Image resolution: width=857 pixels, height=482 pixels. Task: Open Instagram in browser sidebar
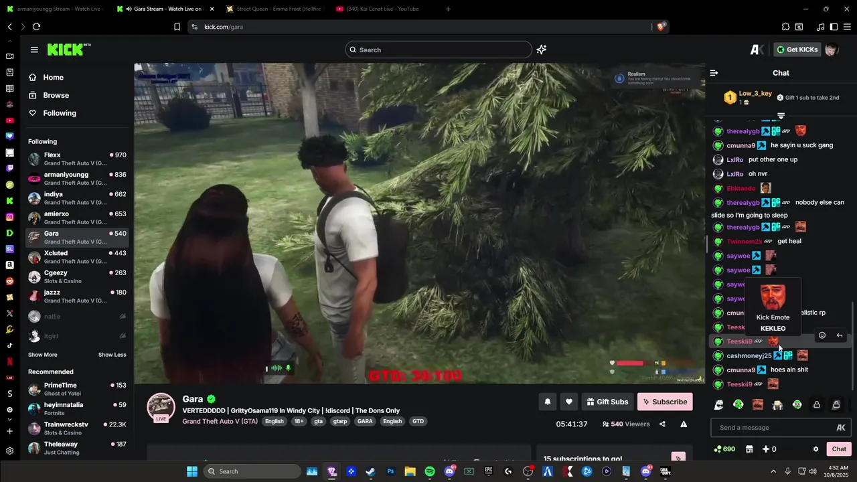[9, 217]
